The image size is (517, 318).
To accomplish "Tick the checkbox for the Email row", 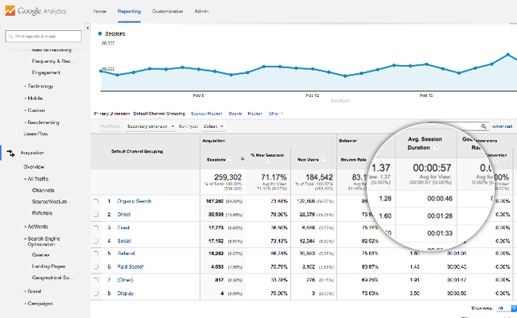I will (96, 227).
